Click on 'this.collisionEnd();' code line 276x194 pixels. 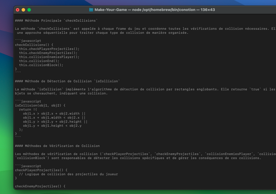pyautogui.click(x=39, y=61)
